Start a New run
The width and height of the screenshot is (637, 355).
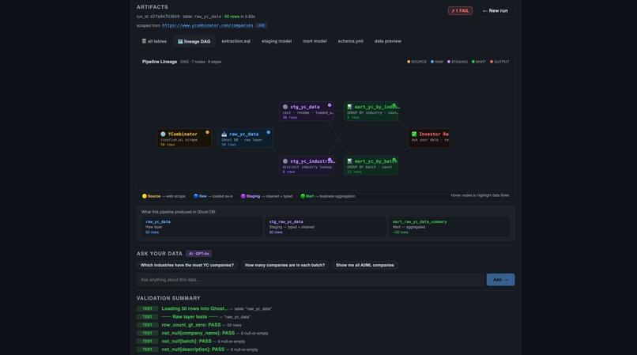pyautogui.click(x=496, y=10)
